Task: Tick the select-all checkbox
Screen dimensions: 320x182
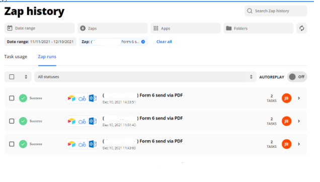Action: coord(12,77)
